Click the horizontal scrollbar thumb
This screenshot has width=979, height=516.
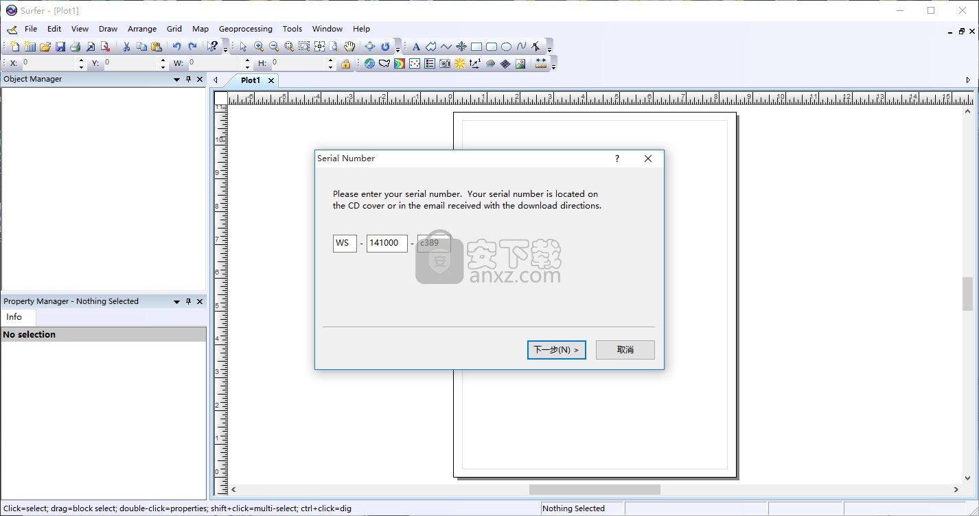click(x=595, y=489)
